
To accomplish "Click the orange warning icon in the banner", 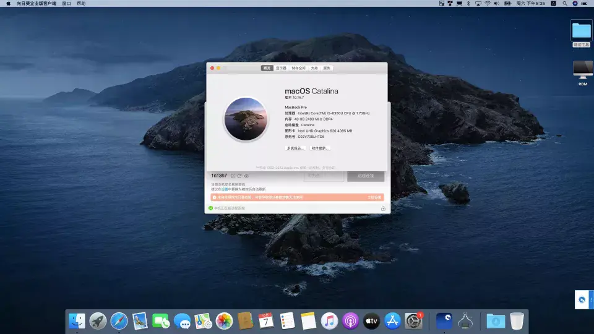I will [x=215, y=197].
